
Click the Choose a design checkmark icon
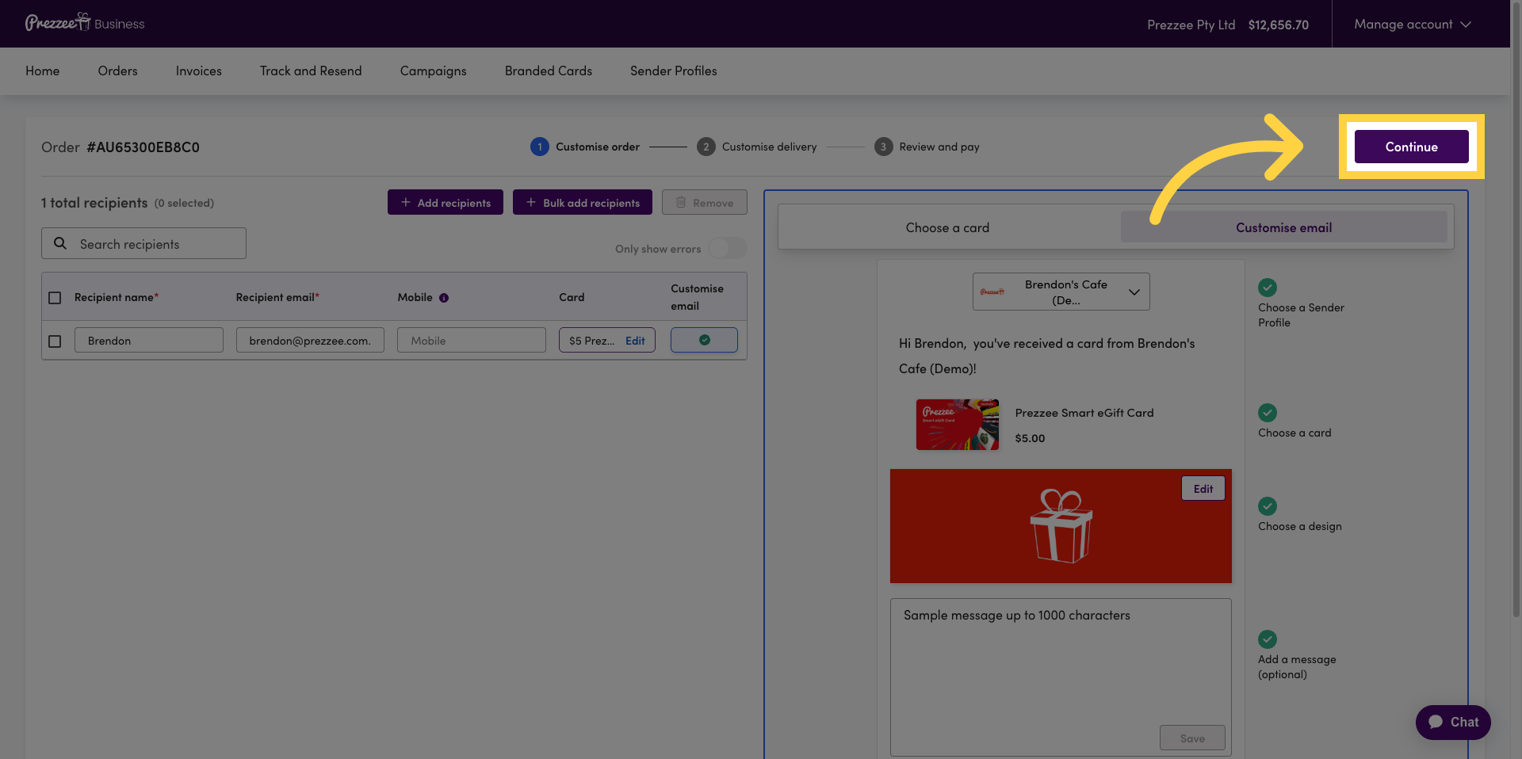coord(1268,506)
